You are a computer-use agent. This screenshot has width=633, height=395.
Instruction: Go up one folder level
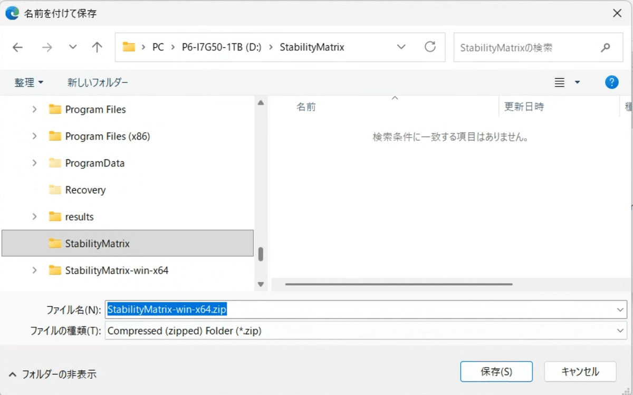click(x=97, y=47)
